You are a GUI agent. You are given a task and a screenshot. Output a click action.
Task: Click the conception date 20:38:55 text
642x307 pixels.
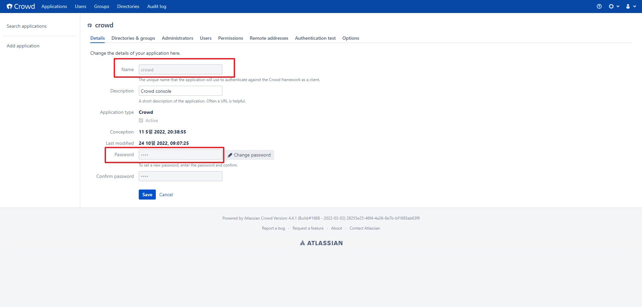162,132
